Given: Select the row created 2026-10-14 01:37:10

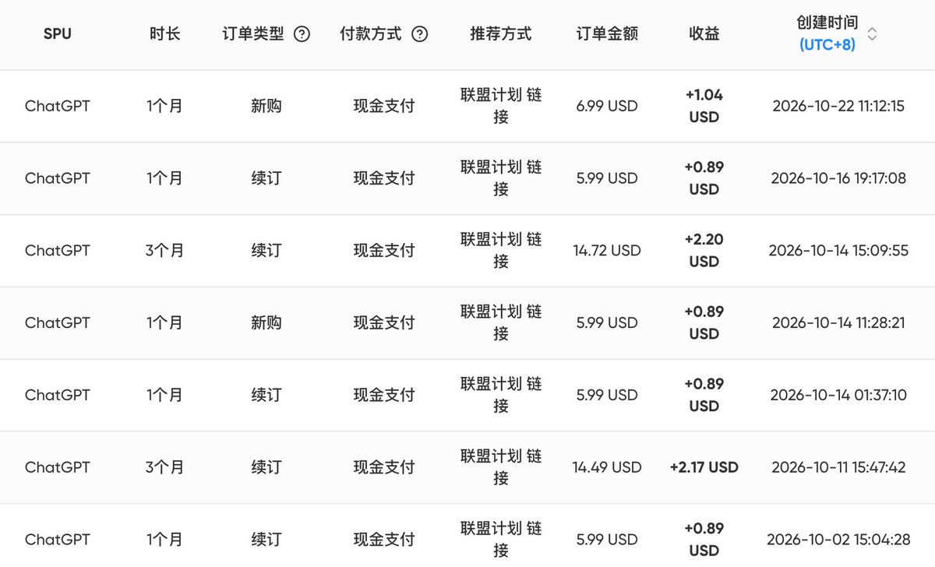Looking at the screenshot, I should point(467,395).
